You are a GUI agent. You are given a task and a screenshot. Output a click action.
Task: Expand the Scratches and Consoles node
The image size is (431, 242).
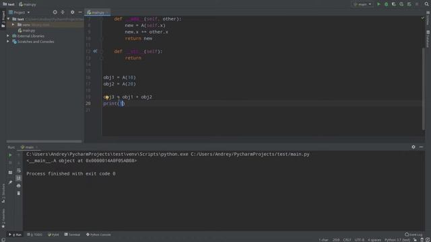8,42
